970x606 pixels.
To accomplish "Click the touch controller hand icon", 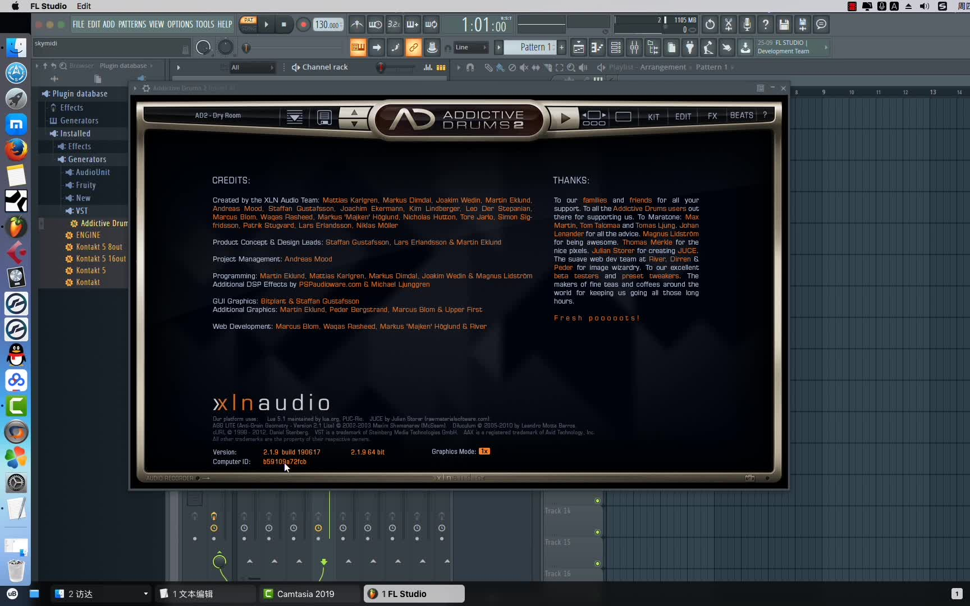I will (726, 48).
